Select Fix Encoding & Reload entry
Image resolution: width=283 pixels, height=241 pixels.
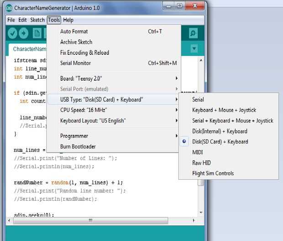(x=113, y=53)
